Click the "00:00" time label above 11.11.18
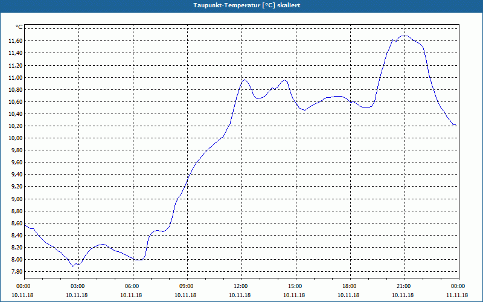The image size is (483, 302). tap(459, 286)
